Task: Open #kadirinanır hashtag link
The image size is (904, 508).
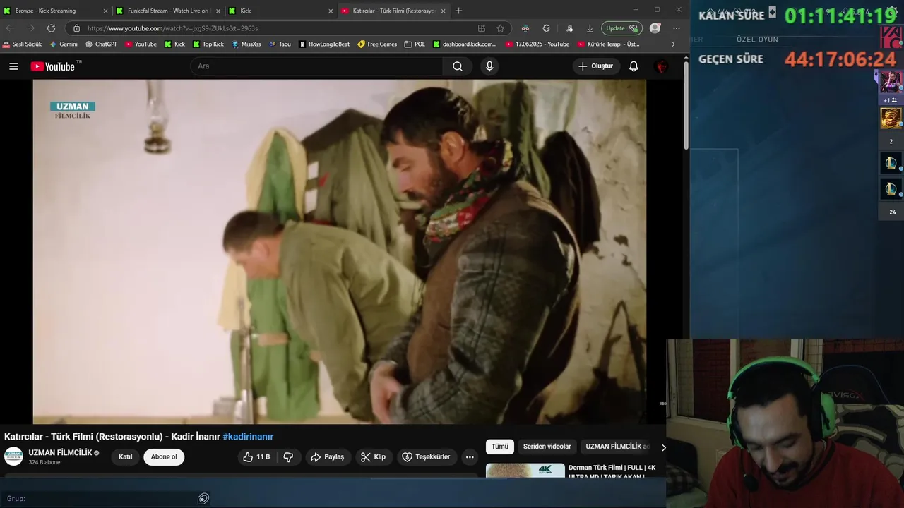Action: pos(248,437)
